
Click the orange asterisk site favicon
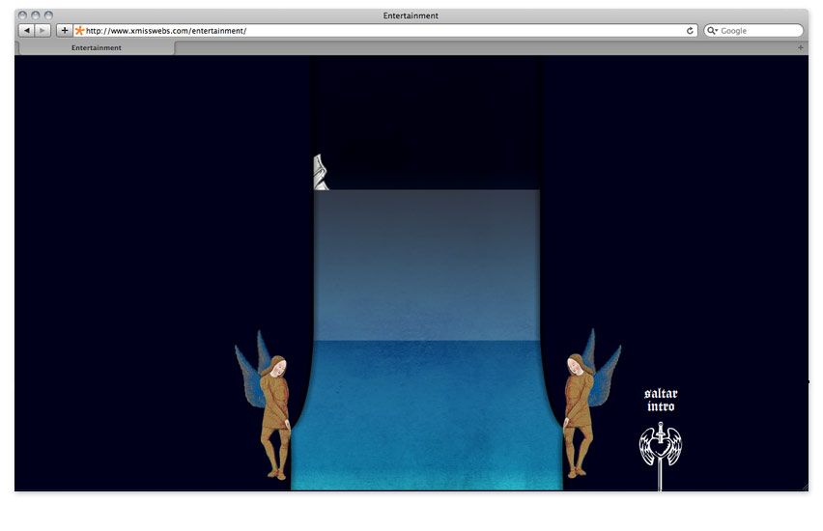(x=80, y=31)
